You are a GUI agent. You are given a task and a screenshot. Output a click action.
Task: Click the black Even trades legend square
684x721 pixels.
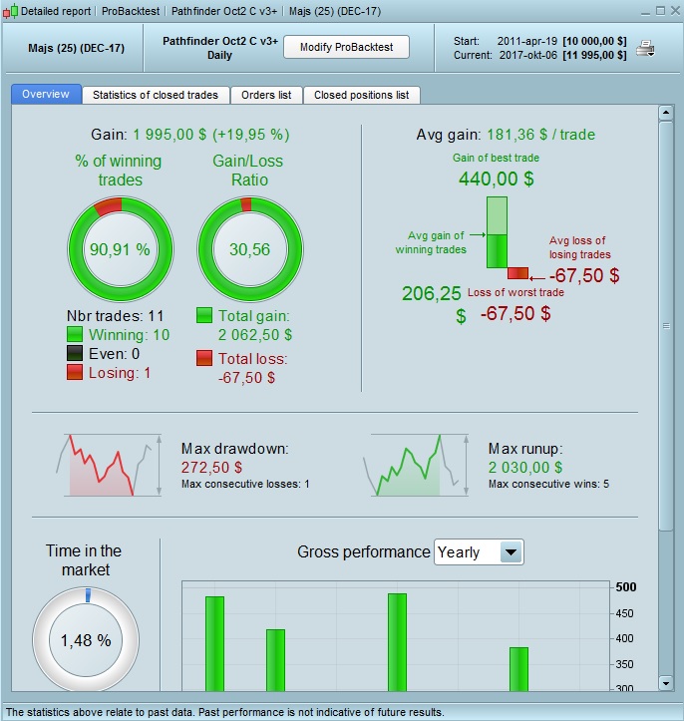click(75, 353)
